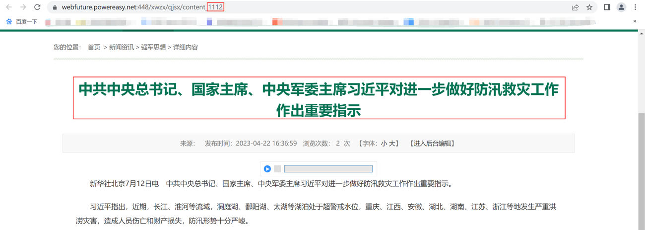Toggle the browser side panel
Image resolution: width=645 pixels, height=230 pixels.
pos(607,7)
